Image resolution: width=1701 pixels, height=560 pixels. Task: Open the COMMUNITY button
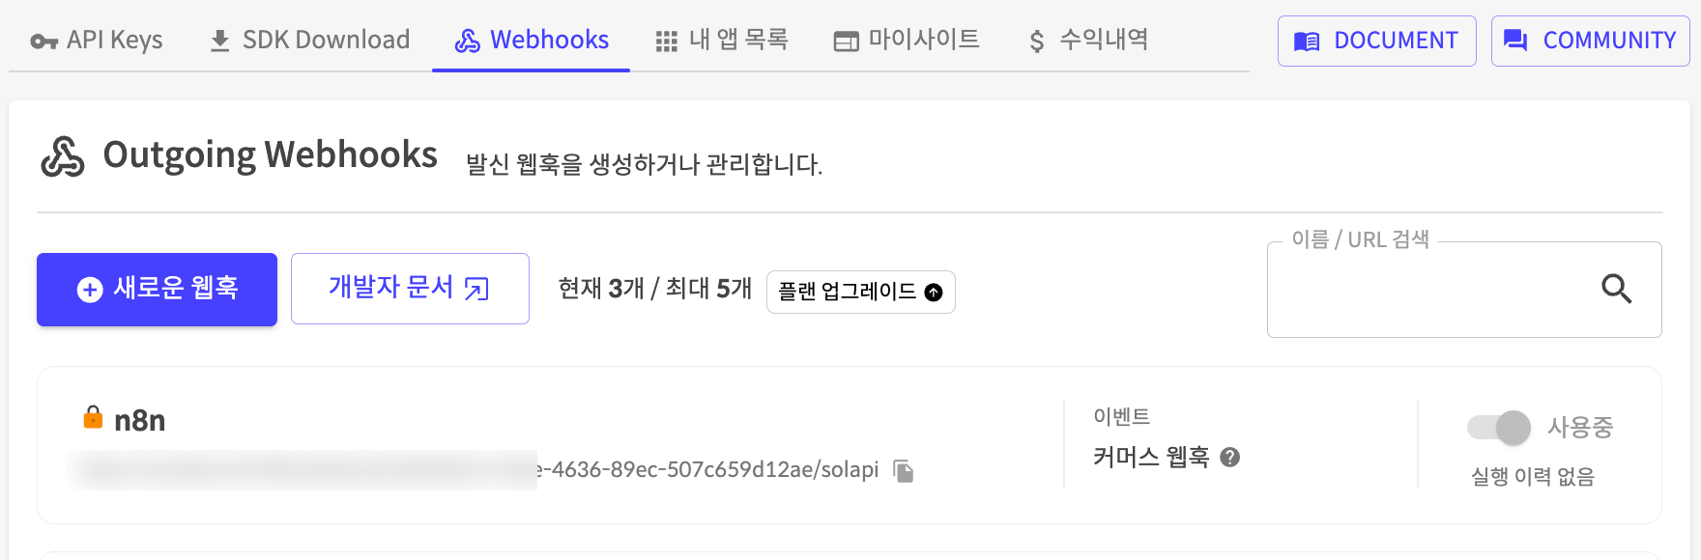click(x=1590, y=41)
